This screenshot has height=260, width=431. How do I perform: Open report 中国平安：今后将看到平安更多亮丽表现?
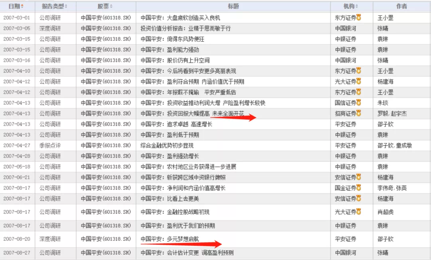click(188, 71)
